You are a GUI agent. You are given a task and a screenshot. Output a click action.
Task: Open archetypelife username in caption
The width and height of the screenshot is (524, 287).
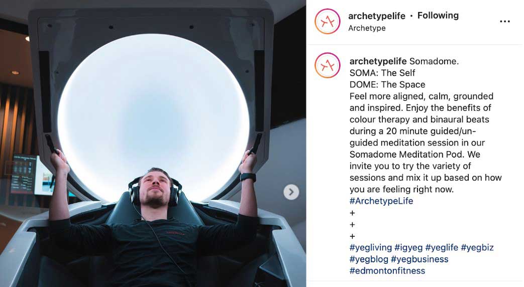[378, 61]
